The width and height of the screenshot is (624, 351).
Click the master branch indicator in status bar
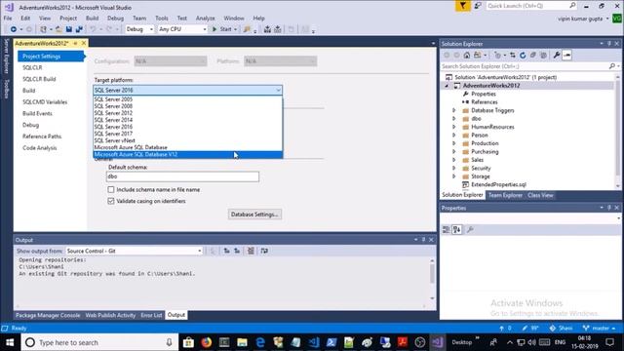(600, 329)
